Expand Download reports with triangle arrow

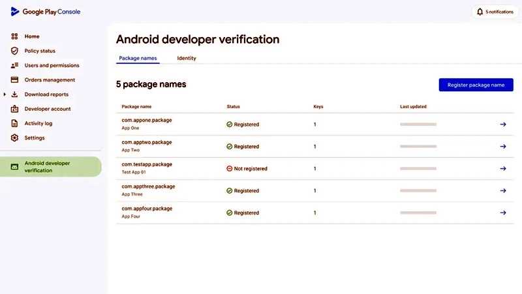click(x=5, y=95)
